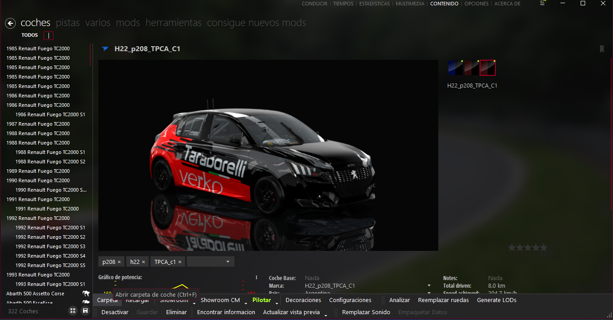This screenshot has width=613, height=320.
Task: Select 1988 Renault Fuego TC2000 S2
Action: pyautogui.click(x=50, y=162)
